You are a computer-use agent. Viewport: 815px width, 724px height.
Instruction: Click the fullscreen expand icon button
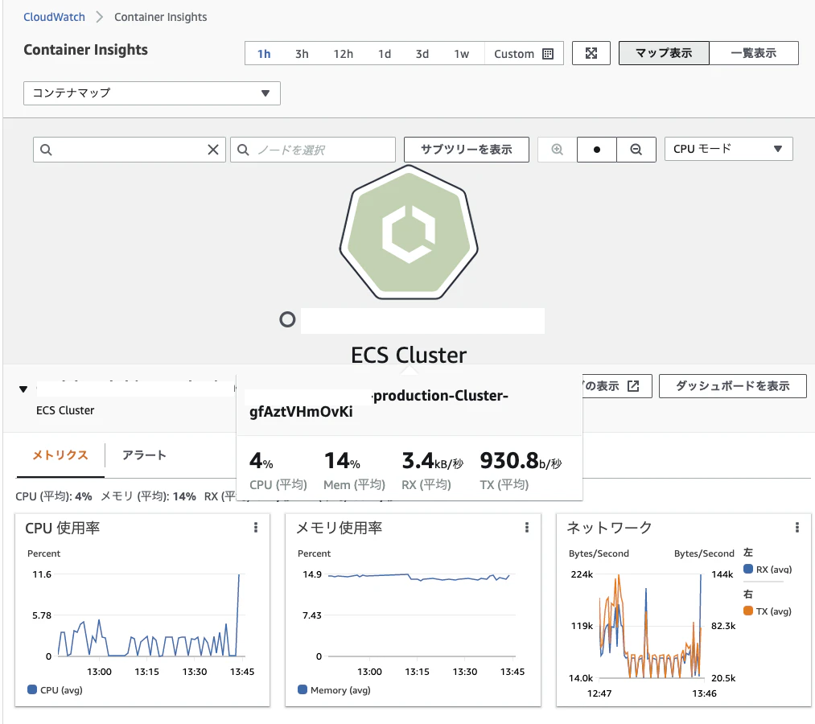591,53
